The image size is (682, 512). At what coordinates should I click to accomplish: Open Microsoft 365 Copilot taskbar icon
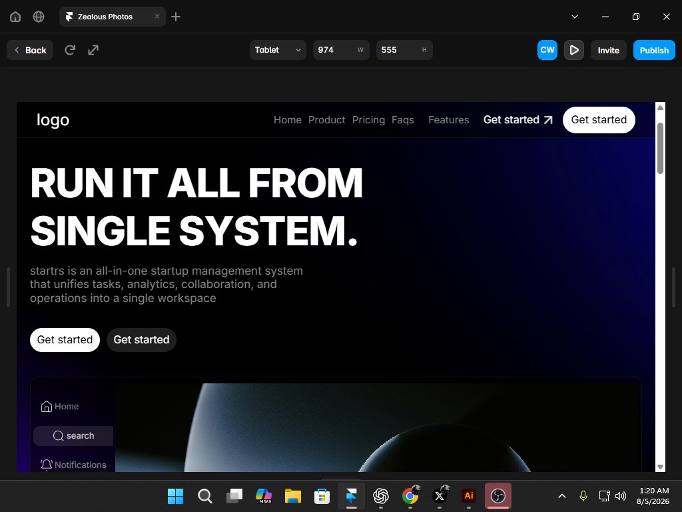point(264,496)
